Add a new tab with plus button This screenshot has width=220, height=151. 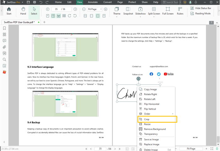tap(44, 22)
